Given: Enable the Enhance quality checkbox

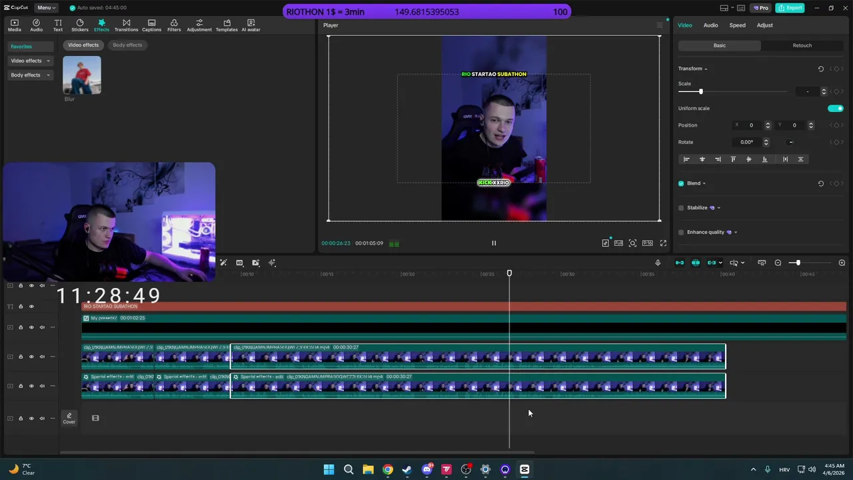Looking at the screenshot, I should click(x=681, y=233).
